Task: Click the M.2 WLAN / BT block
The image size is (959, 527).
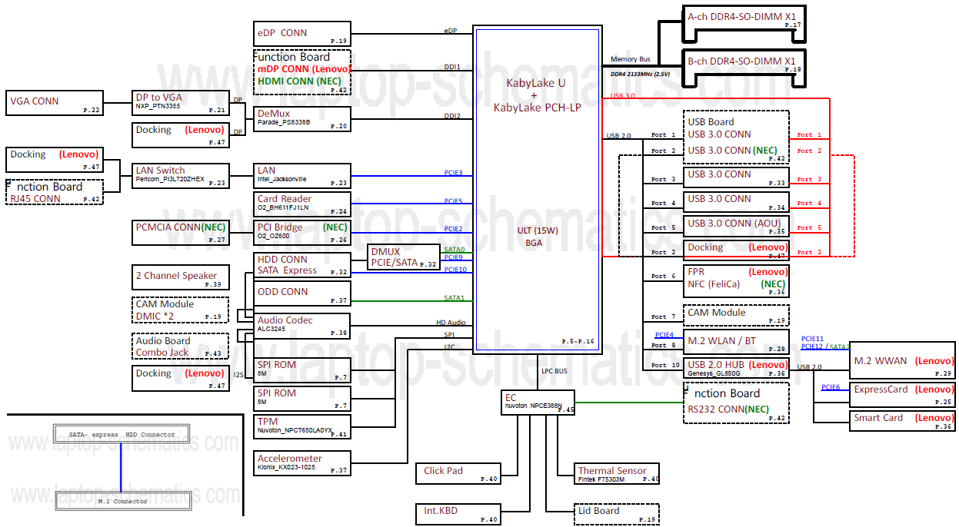Action: (x=736, y=342)
